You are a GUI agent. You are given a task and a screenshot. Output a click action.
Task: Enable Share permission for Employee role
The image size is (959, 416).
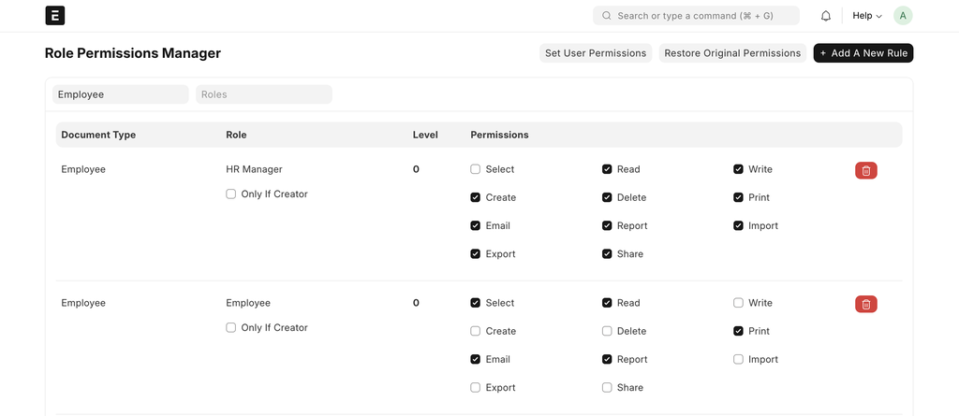(x=608, y=387)
